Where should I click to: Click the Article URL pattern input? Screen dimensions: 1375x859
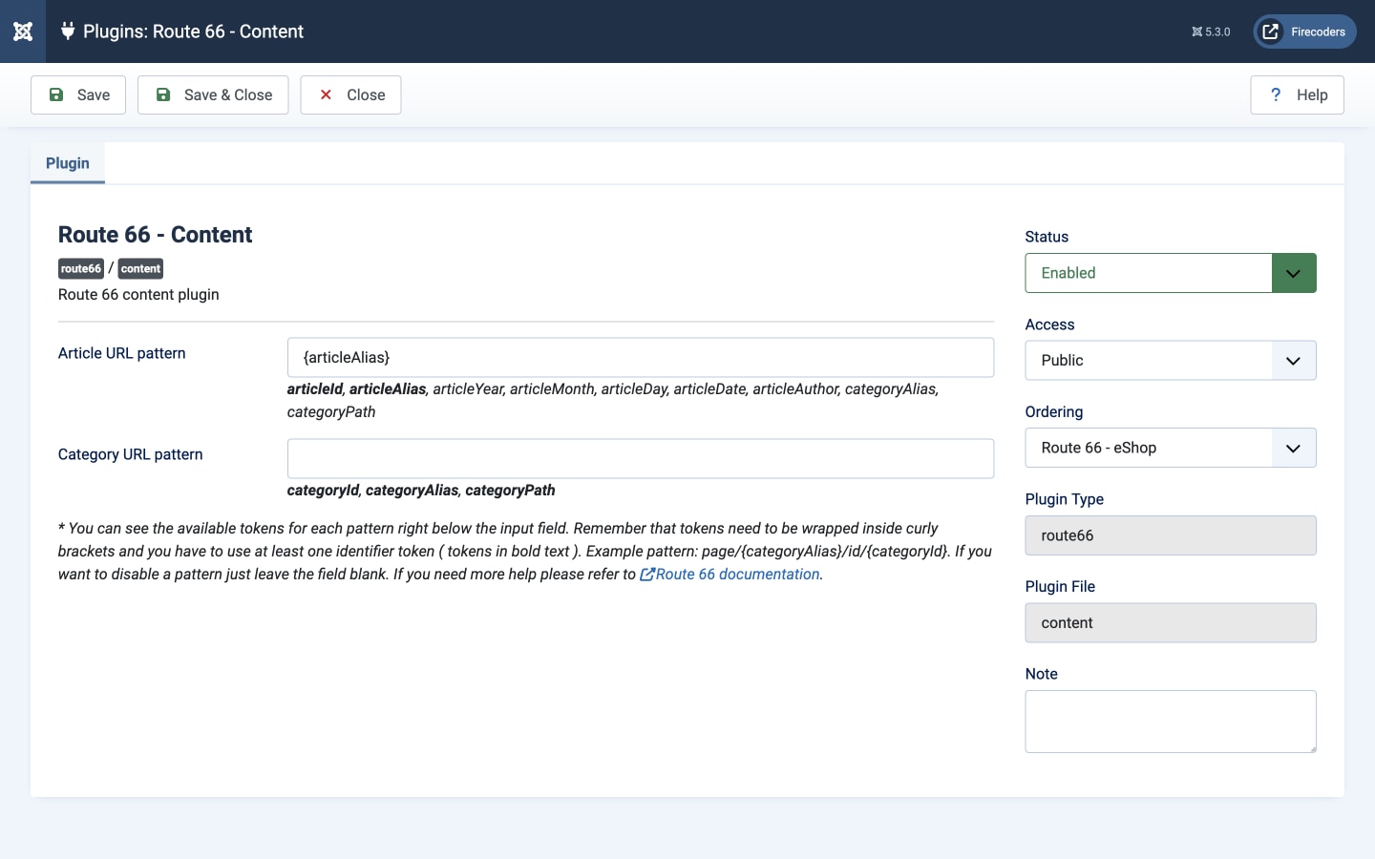(x=641, y=357)
